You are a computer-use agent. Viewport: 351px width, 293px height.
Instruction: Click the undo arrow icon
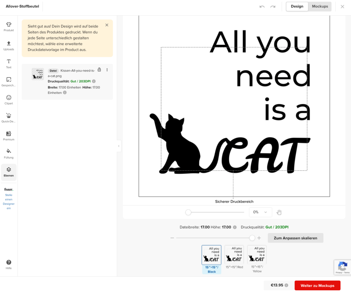pyautogui.click(x=262, y=7)
